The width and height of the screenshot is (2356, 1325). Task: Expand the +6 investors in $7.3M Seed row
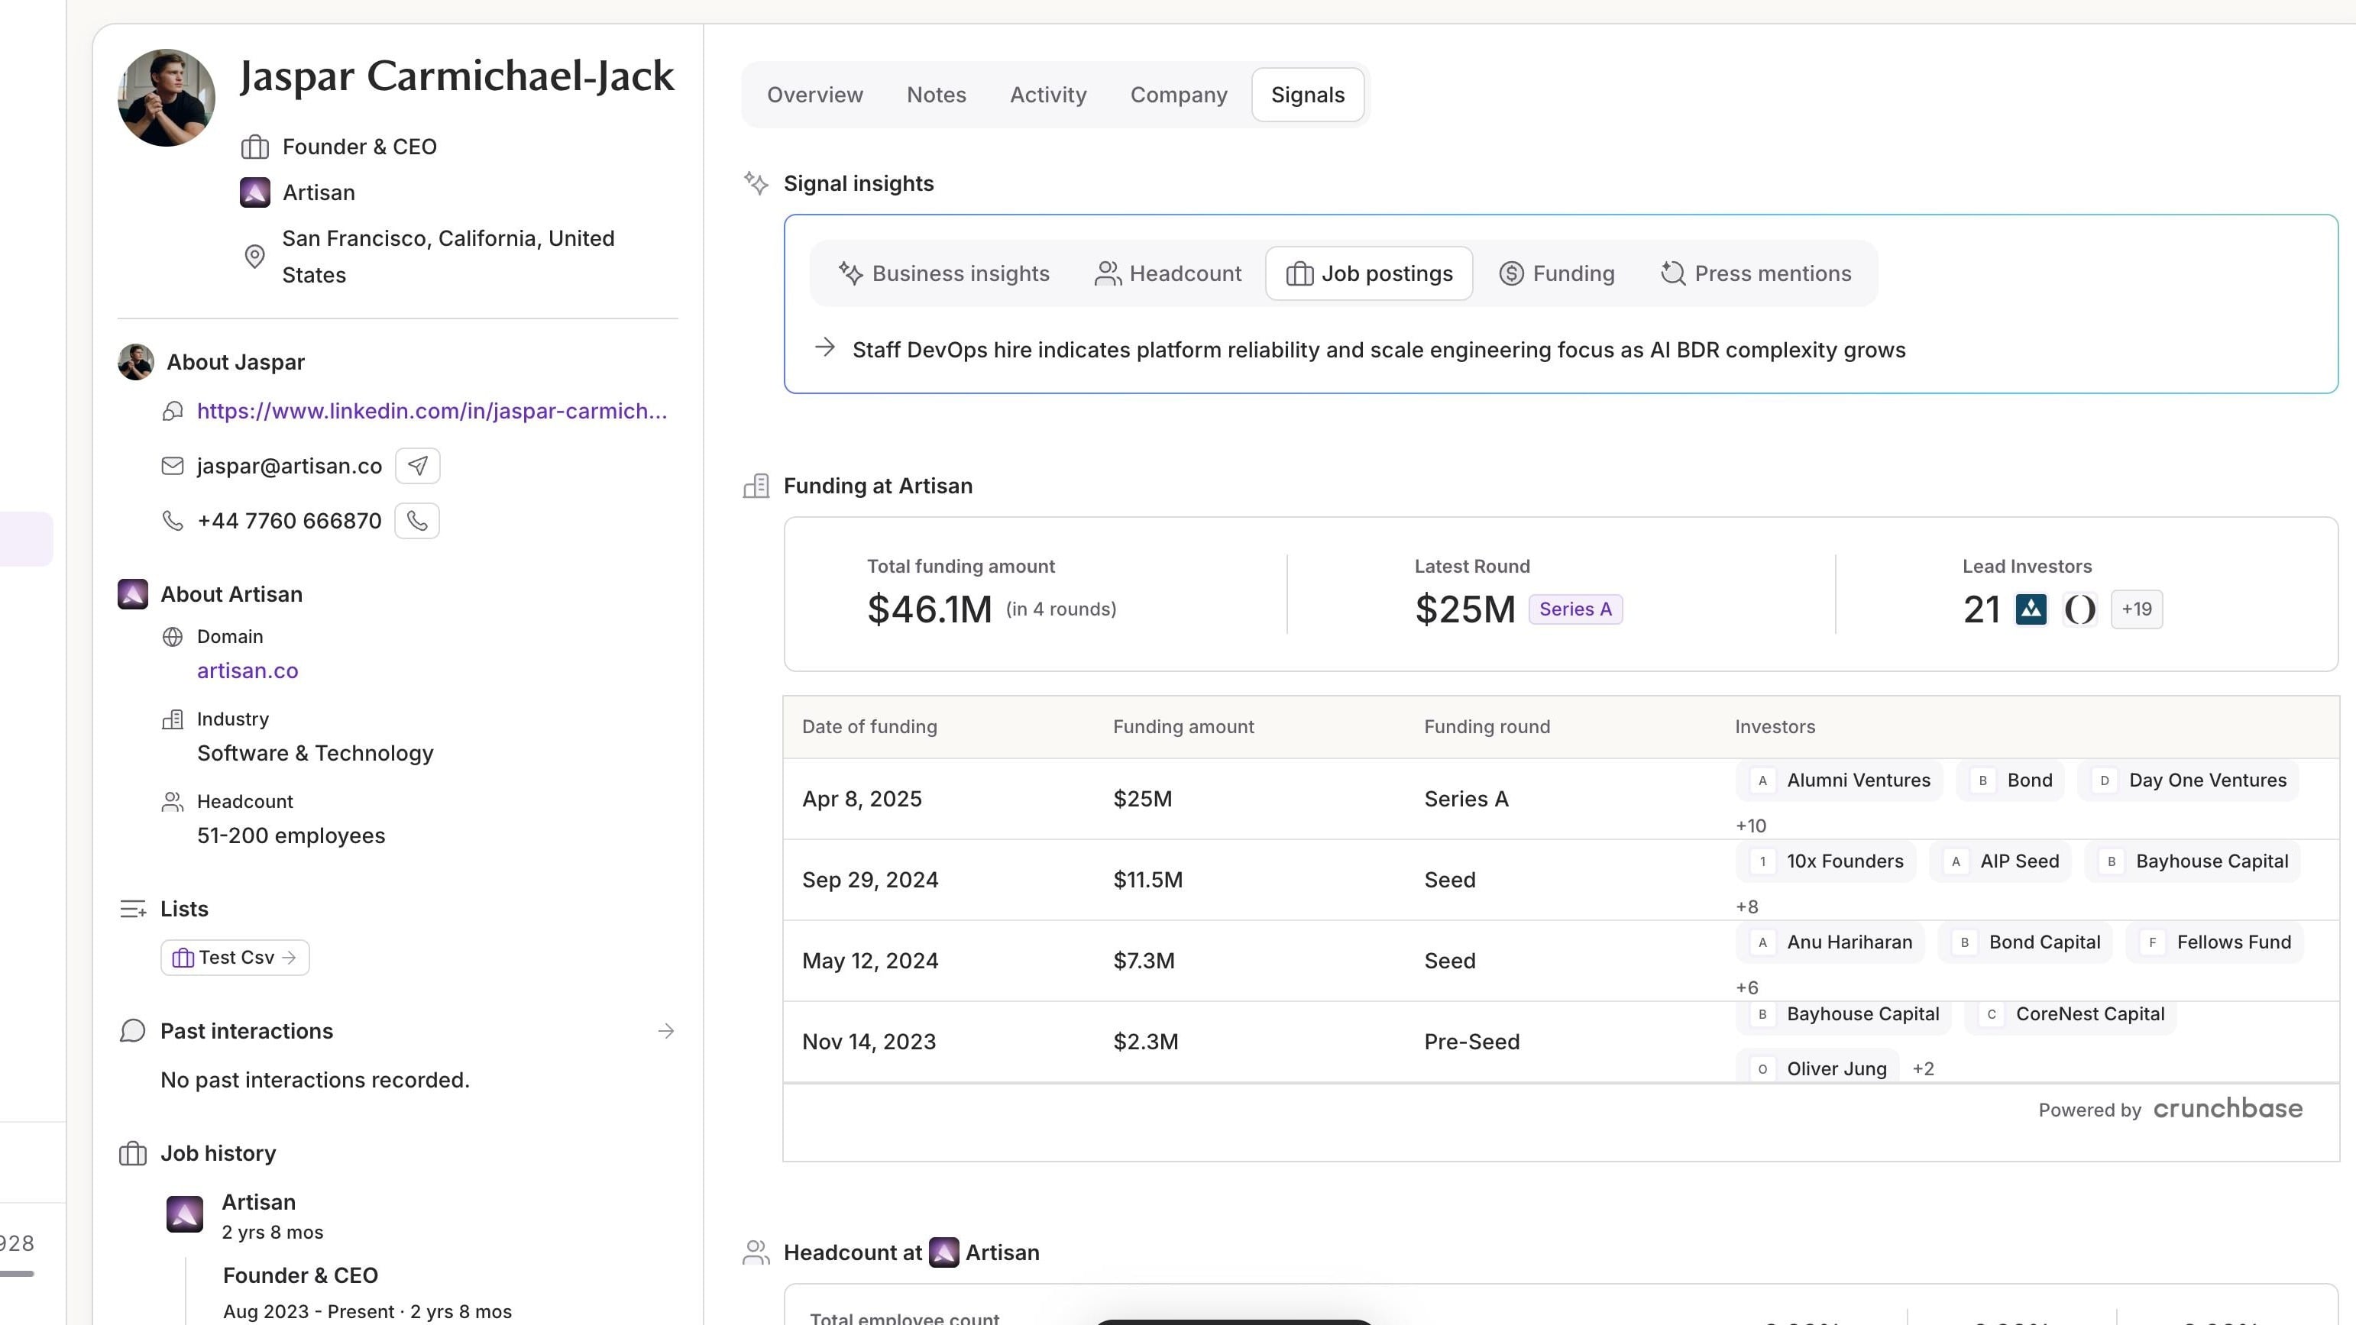pos(1747,988)
